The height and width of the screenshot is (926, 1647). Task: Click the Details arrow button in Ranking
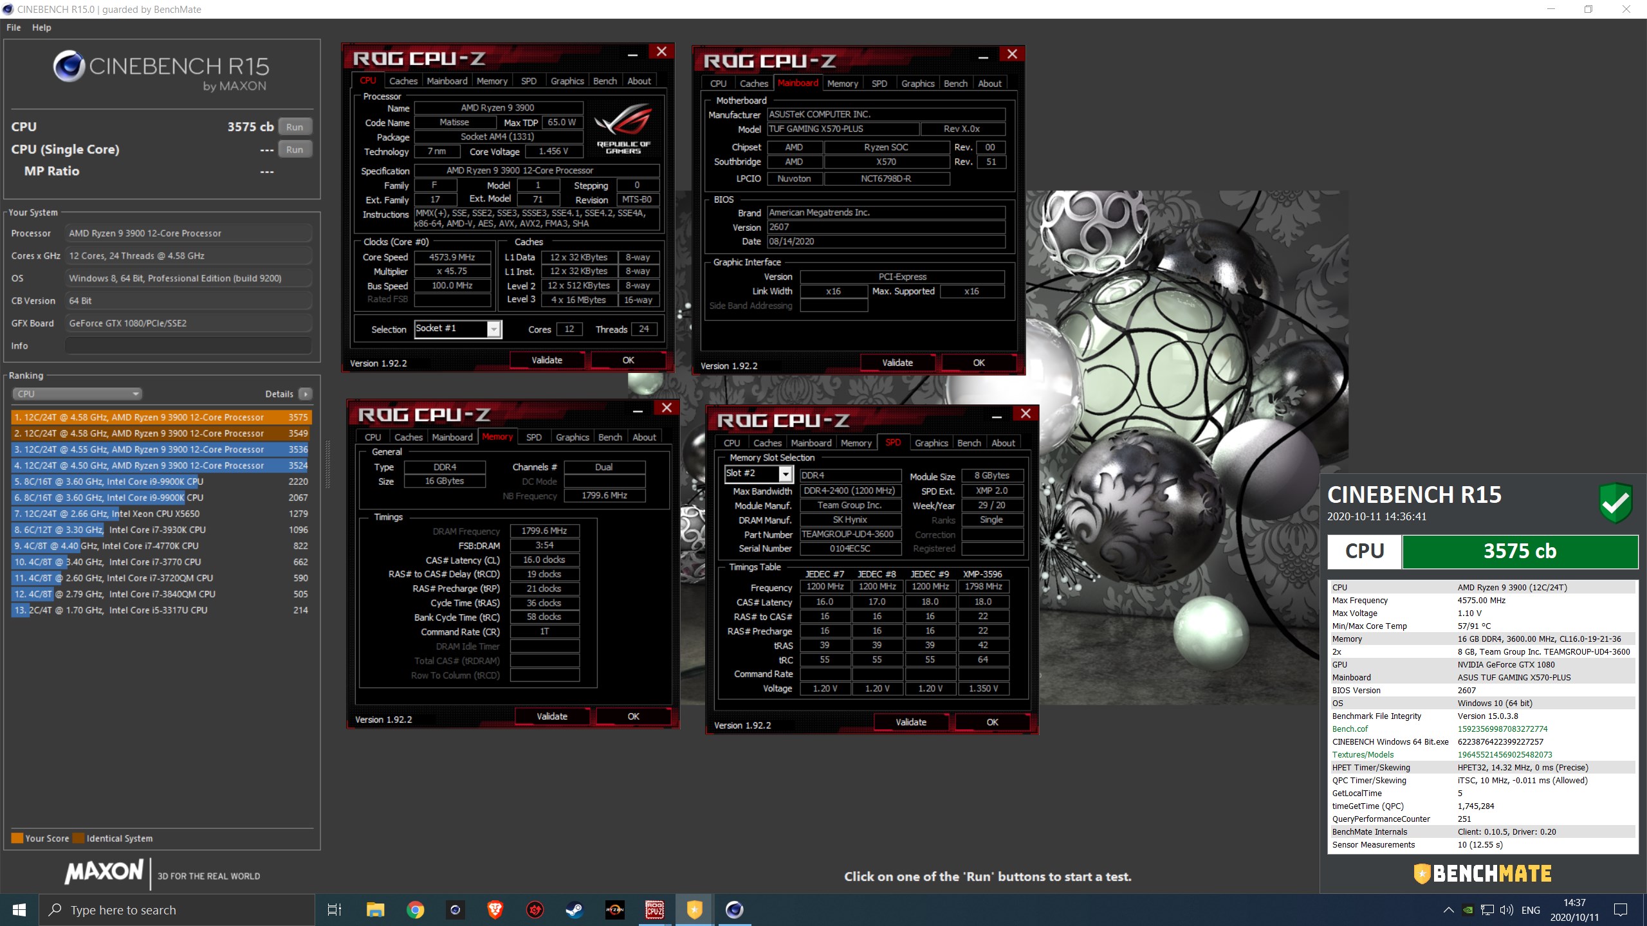[306, 394]
